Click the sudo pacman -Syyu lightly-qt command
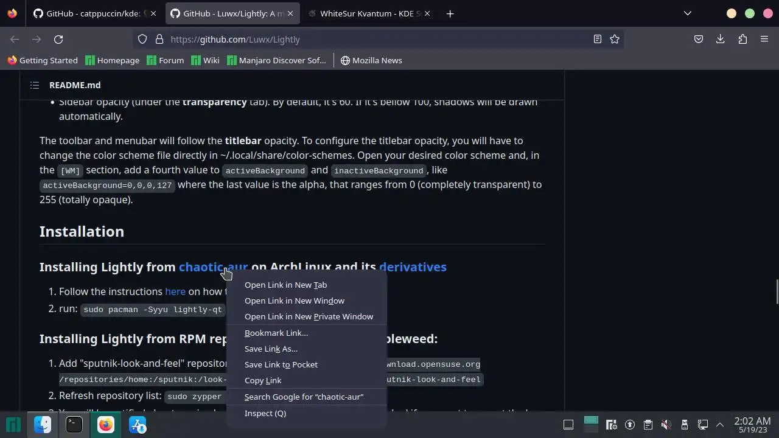This screenshot has width=779, height=438. point(153,310)
